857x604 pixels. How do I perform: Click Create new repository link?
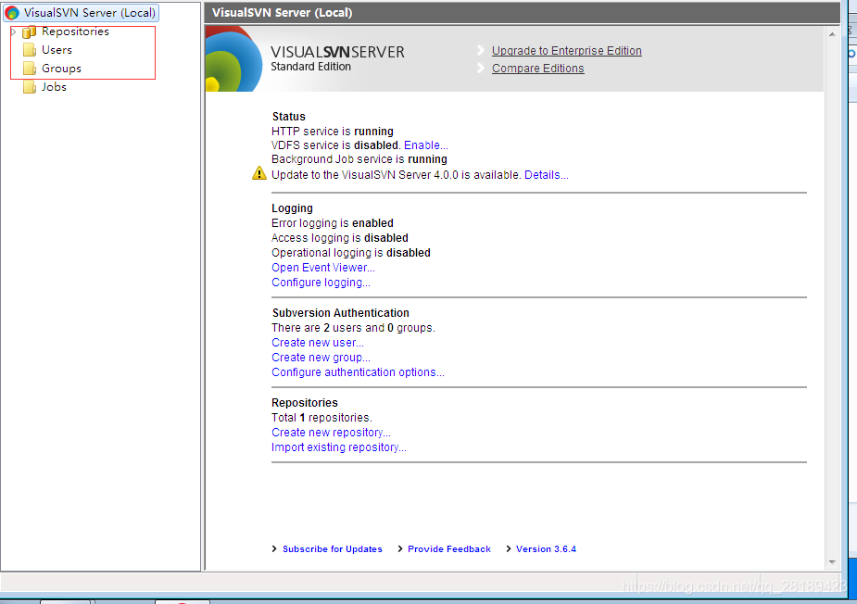[x=331, y=433]
